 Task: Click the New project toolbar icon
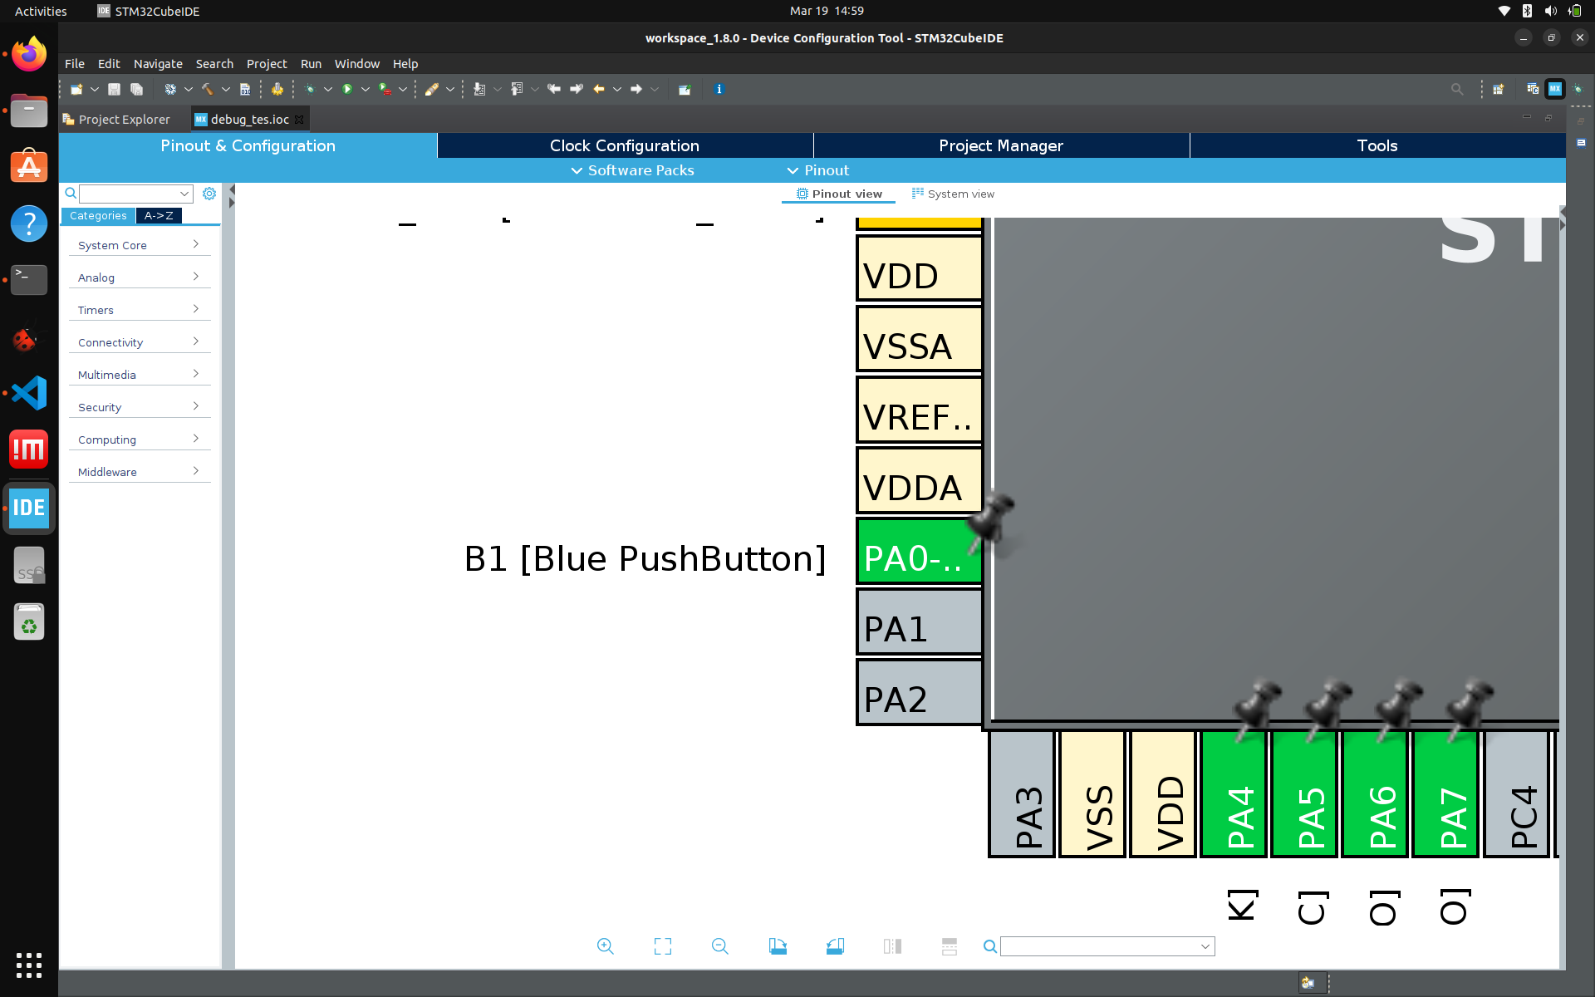tap(76, 89)
